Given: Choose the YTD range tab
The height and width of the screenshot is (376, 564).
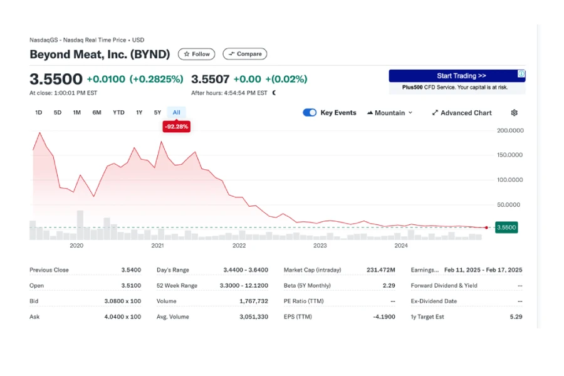Looking at the screenshot, I should 118,113.
